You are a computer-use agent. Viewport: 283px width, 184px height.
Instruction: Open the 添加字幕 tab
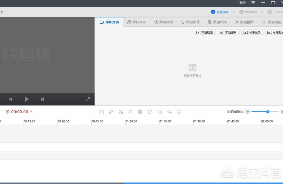click(190, 22)
